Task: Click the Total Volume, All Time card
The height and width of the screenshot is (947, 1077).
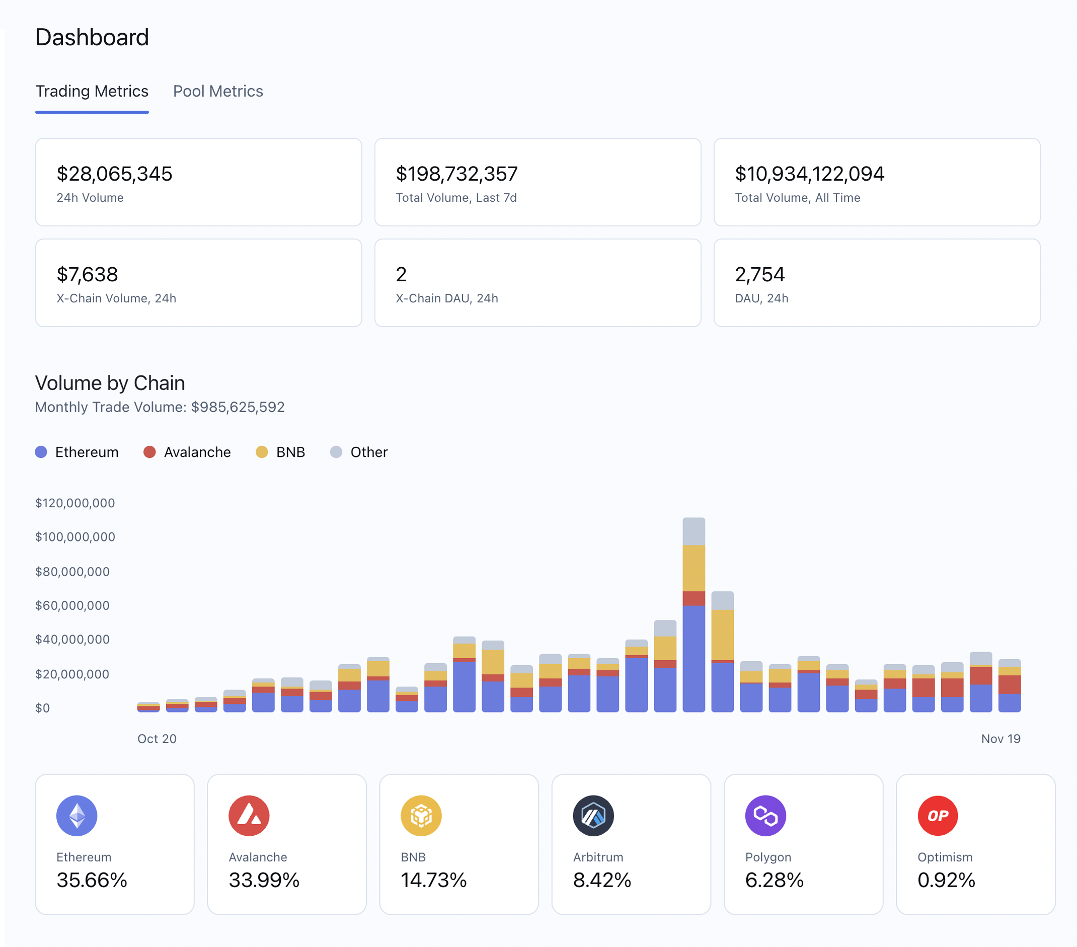Action: coord(876,182)
